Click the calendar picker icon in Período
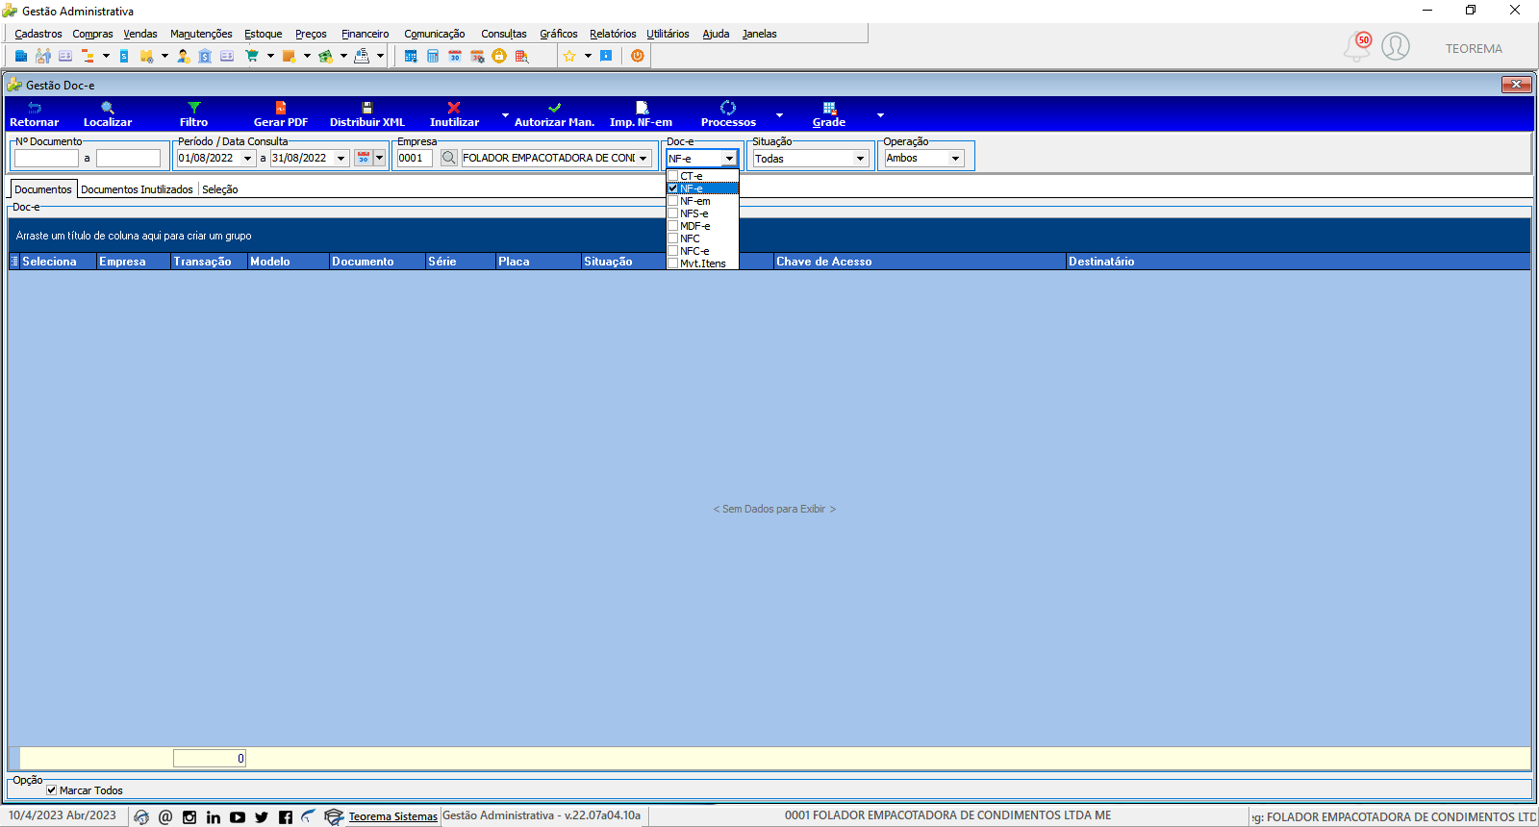 pyautogui.click(x=364, y=158)
